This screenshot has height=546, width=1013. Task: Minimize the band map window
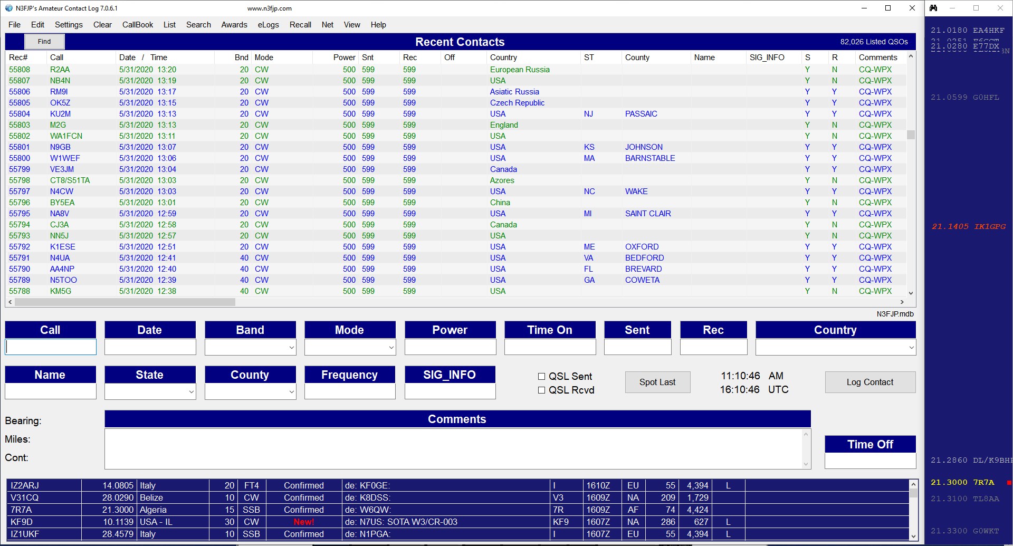952,8
